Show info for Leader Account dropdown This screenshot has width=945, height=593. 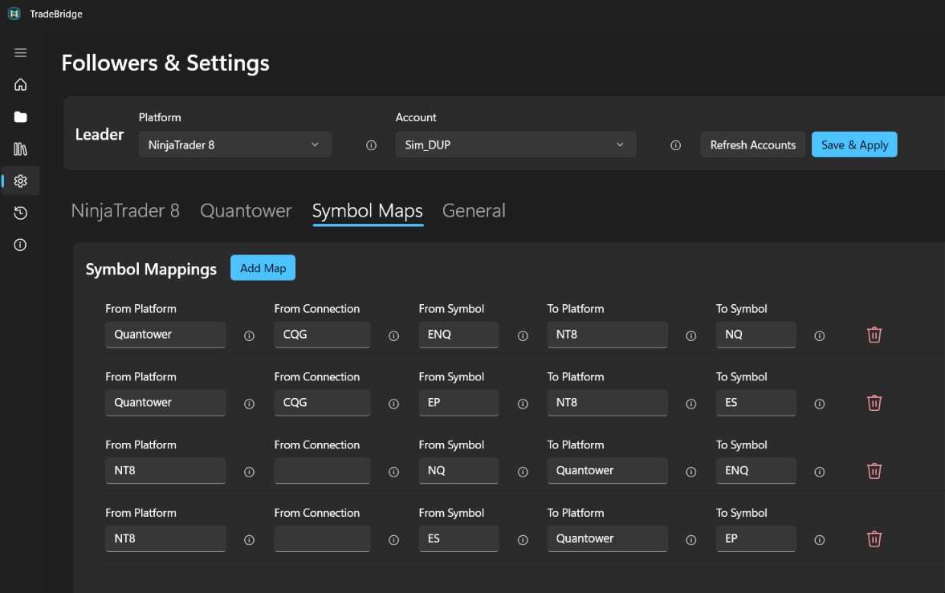[x=675, y=145]
